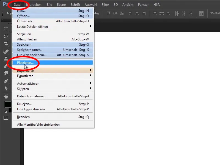The height and width of the screenshot is (165, 220).
Task: Click the Move tool icon in options bar
Action: [9, 13]
